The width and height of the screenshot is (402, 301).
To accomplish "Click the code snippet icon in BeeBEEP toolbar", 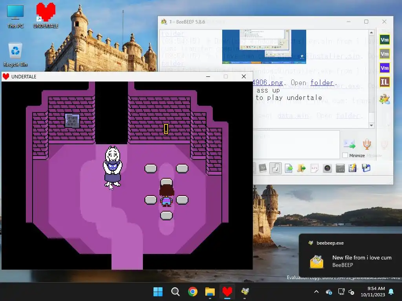I will coord(314,169).
